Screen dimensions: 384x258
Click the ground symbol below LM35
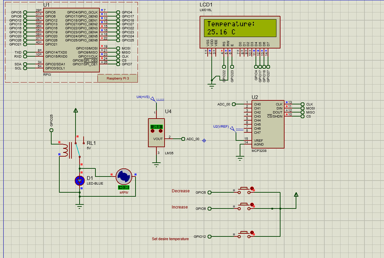(156, 164)
